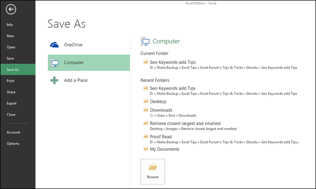
Task: Select Add a Place
Action: (x=89, y=80)
